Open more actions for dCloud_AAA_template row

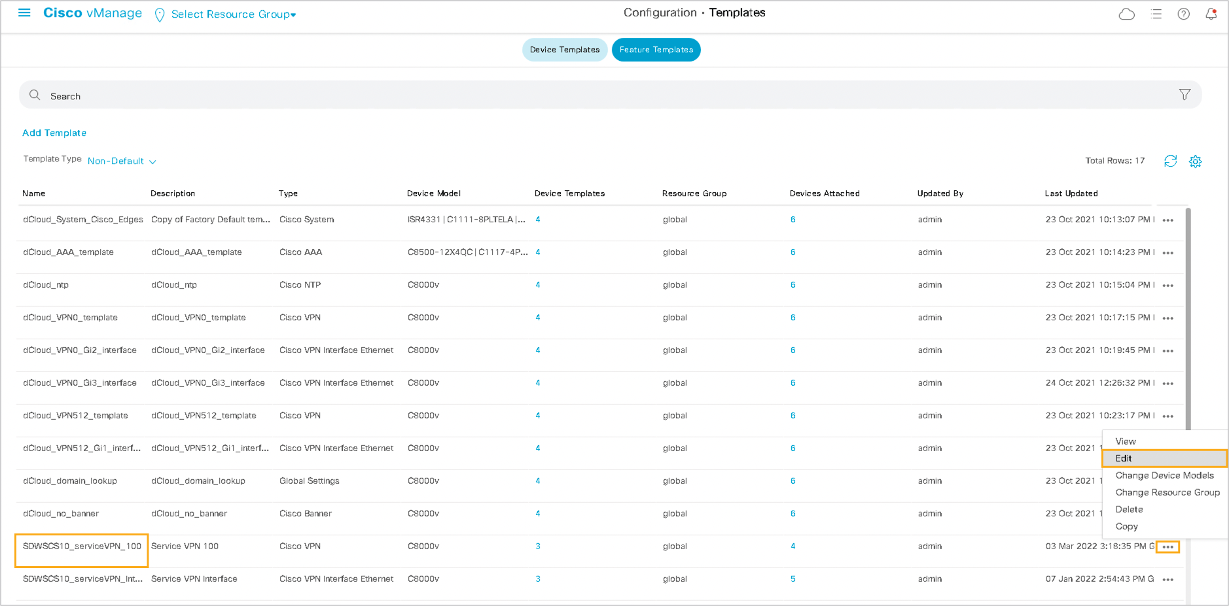pyautogui.click(x=1167, y=253)
